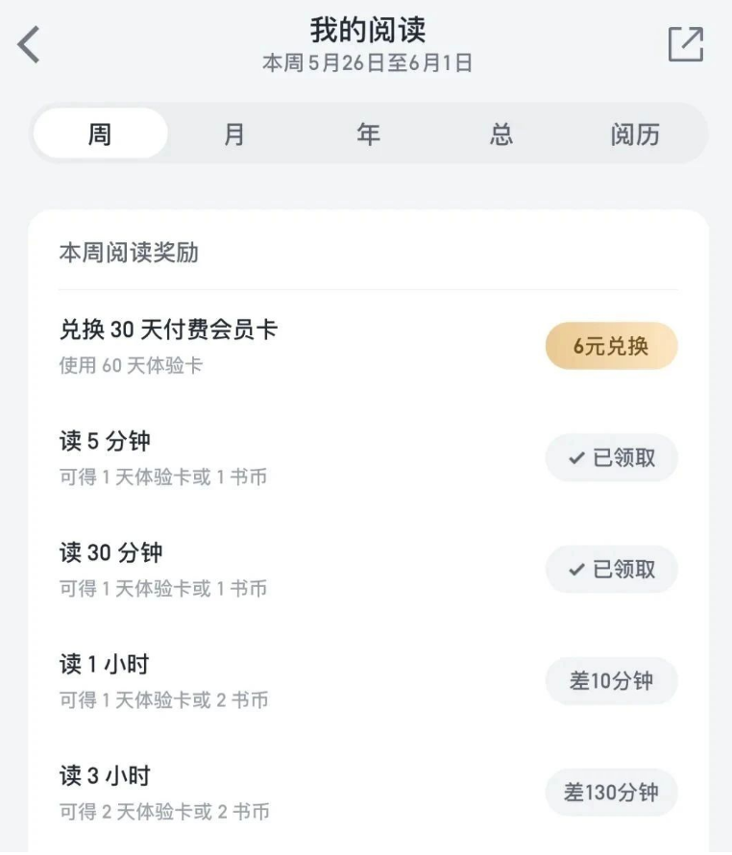Select the 周 (week) tab
The height and width of the screenshot is (855, 732).
100,134
